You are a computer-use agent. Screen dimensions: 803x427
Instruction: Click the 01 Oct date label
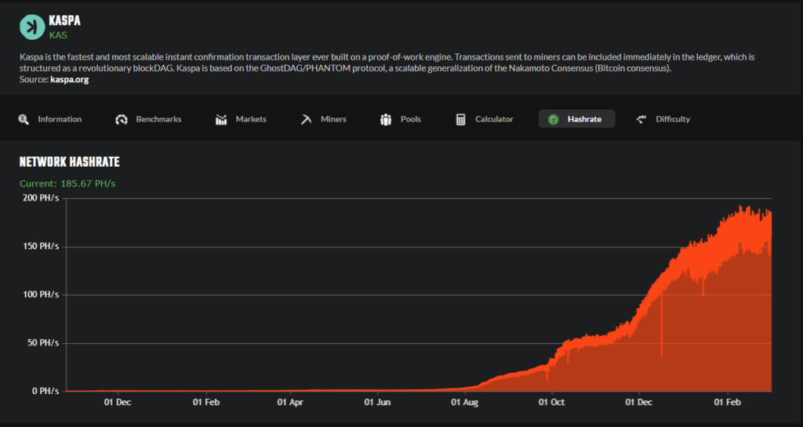pos(551,403)
